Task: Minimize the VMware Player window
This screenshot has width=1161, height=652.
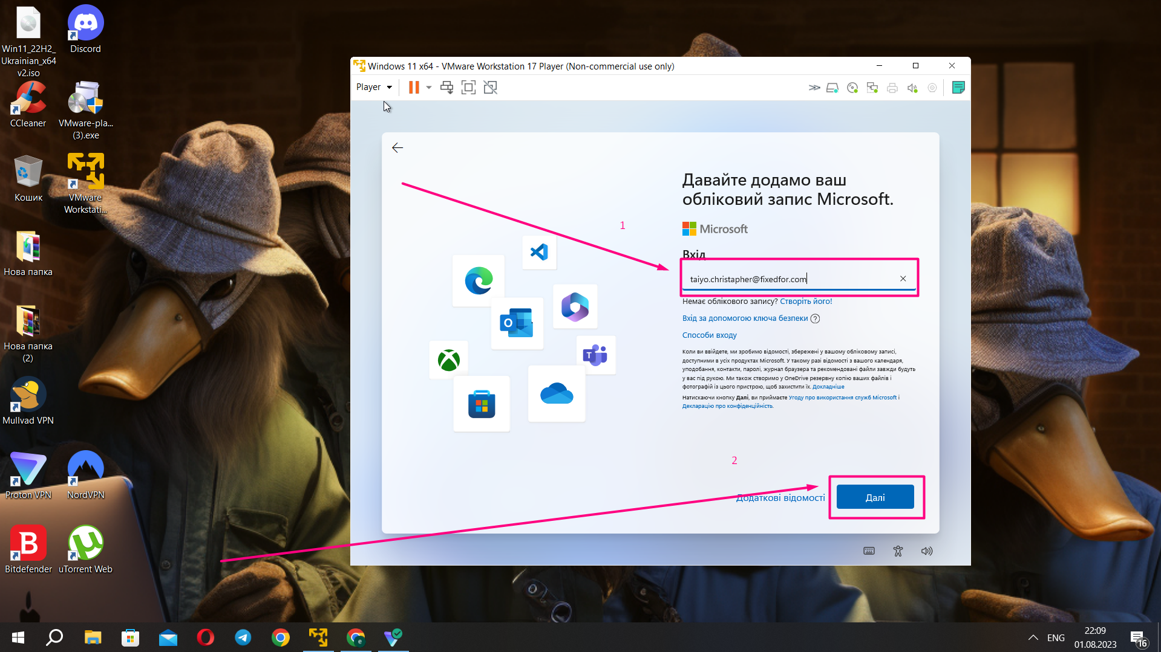Action: click(879, 66)
